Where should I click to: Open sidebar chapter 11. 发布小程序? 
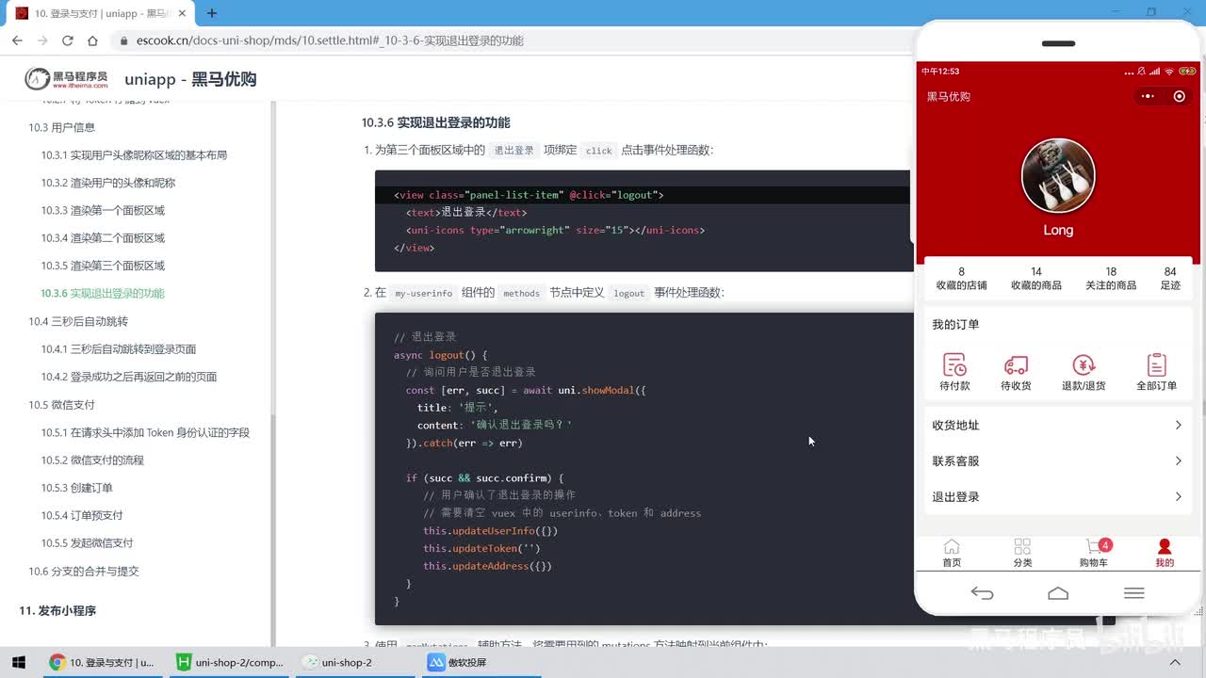[57, 611]
